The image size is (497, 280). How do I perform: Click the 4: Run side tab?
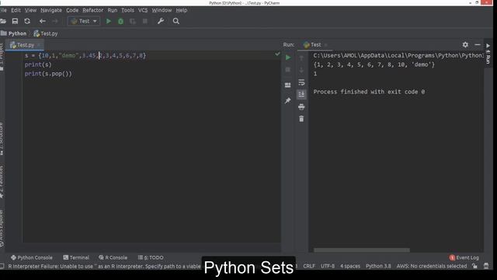pos(488,54)
